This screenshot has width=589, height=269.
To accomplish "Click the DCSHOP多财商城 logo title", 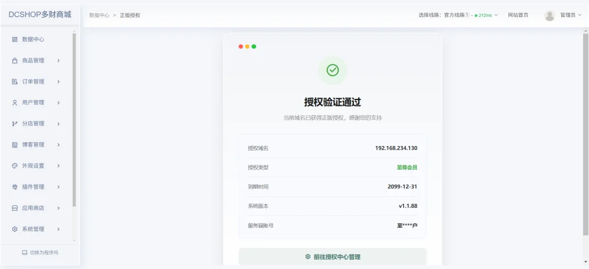I will (x=40, y=15).
